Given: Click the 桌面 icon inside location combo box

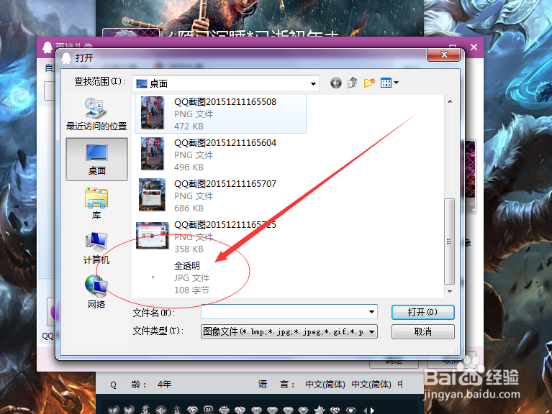Looking at the screenshot, I should 142,83.
